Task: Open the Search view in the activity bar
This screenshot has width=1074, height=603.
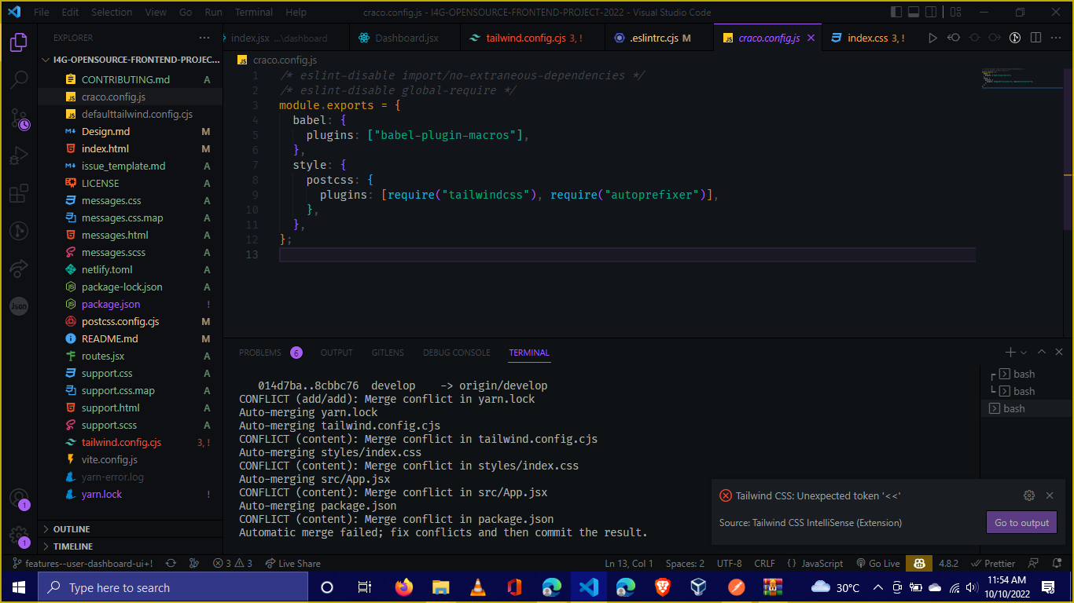Action: point(18,79)
